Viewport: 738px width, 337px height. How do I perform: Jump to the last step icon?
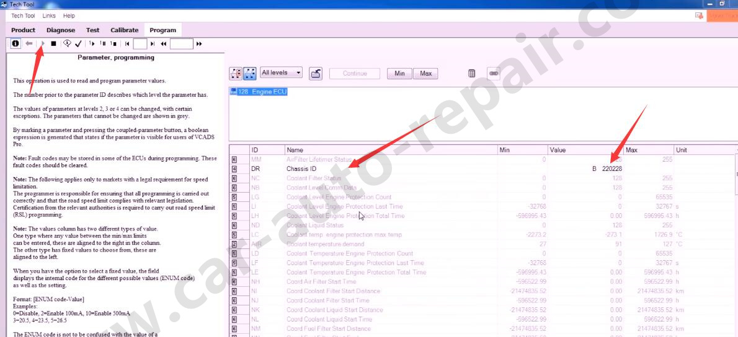(153, 44)
